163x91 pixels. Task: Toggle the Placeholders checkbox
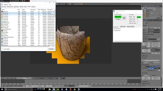tap(143, 64)
